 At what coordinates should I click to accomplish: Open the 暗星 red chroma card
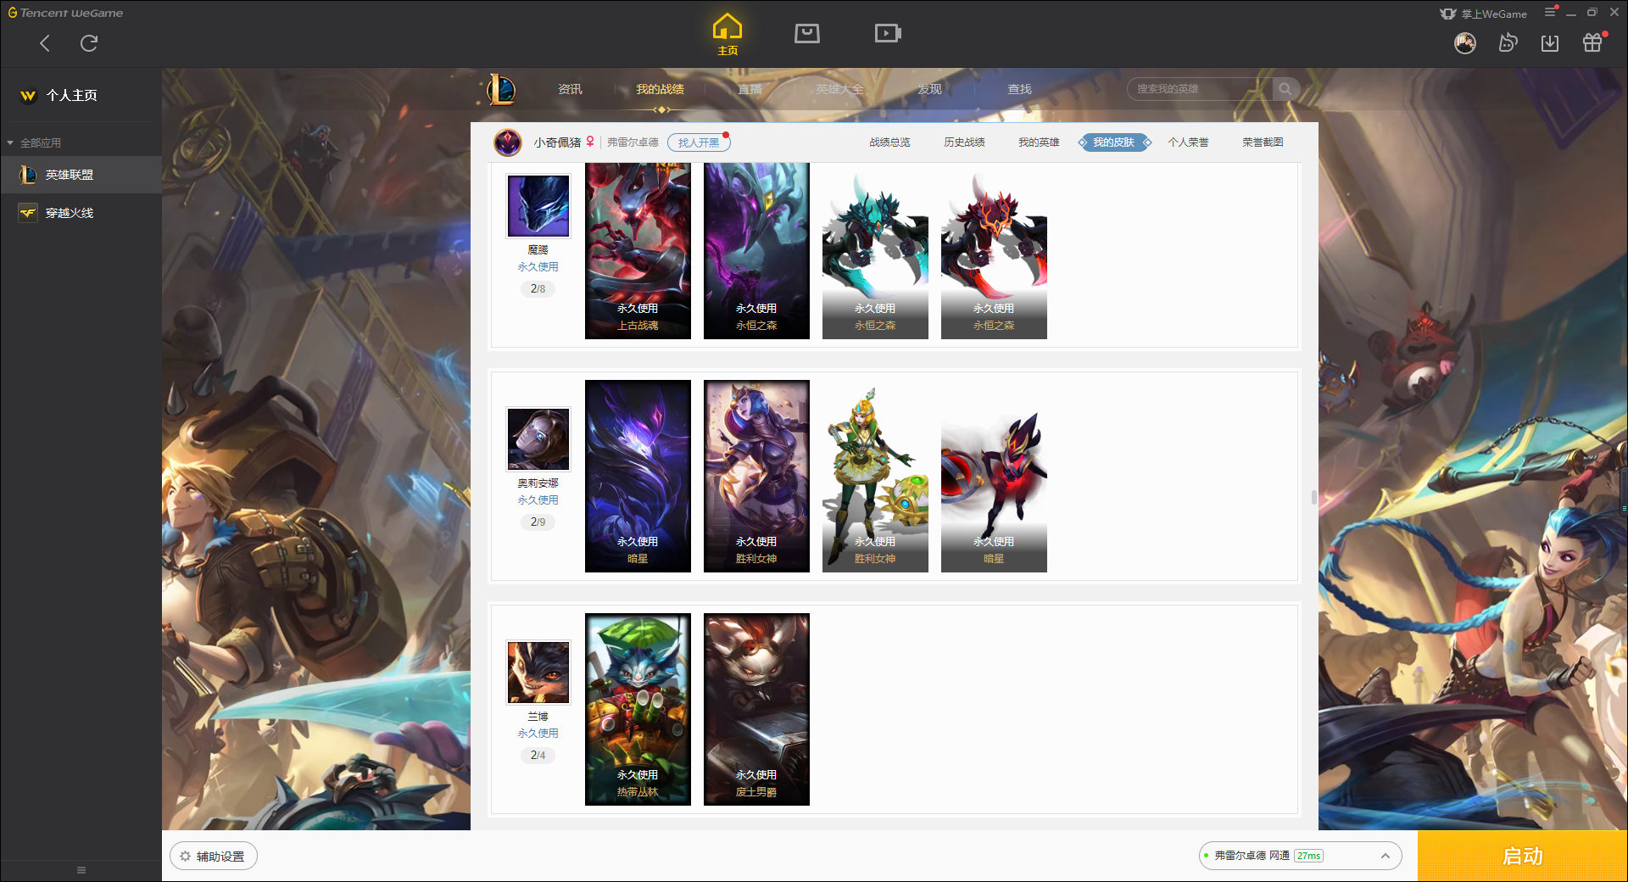click(994, 476)
